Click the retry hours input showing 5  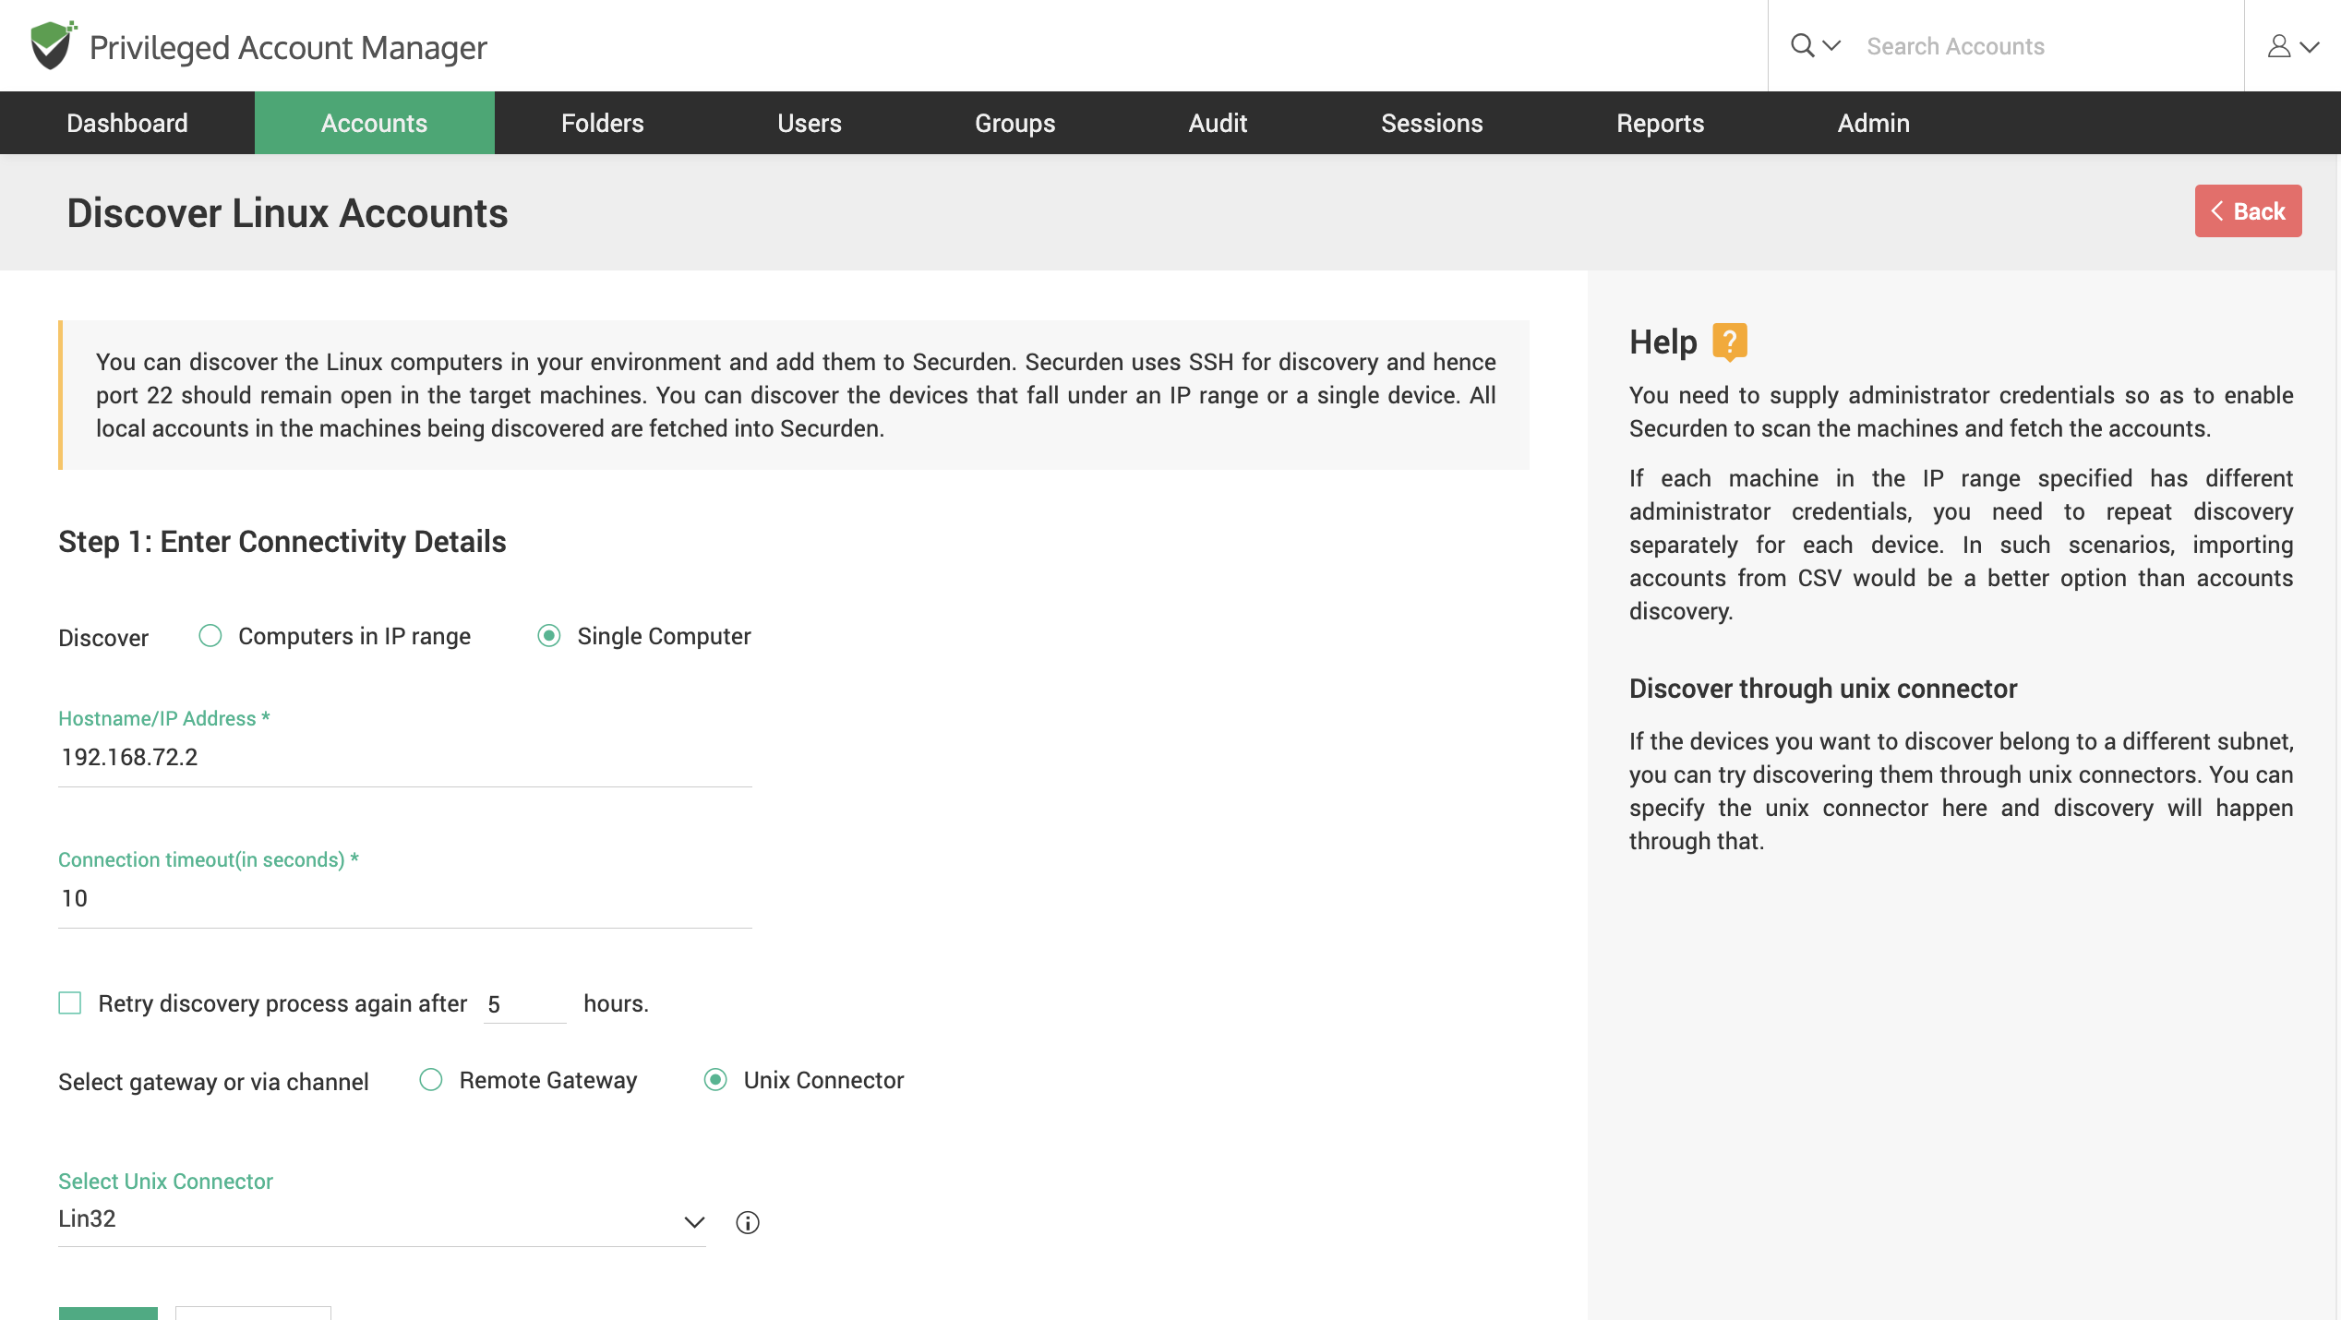524,1004
